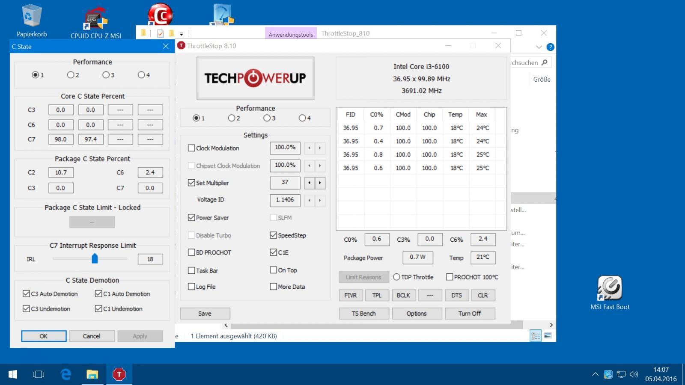Uncheck the Set Multiplier checkbox
Screen dimensions: 685x385
[x=191, y=183]
